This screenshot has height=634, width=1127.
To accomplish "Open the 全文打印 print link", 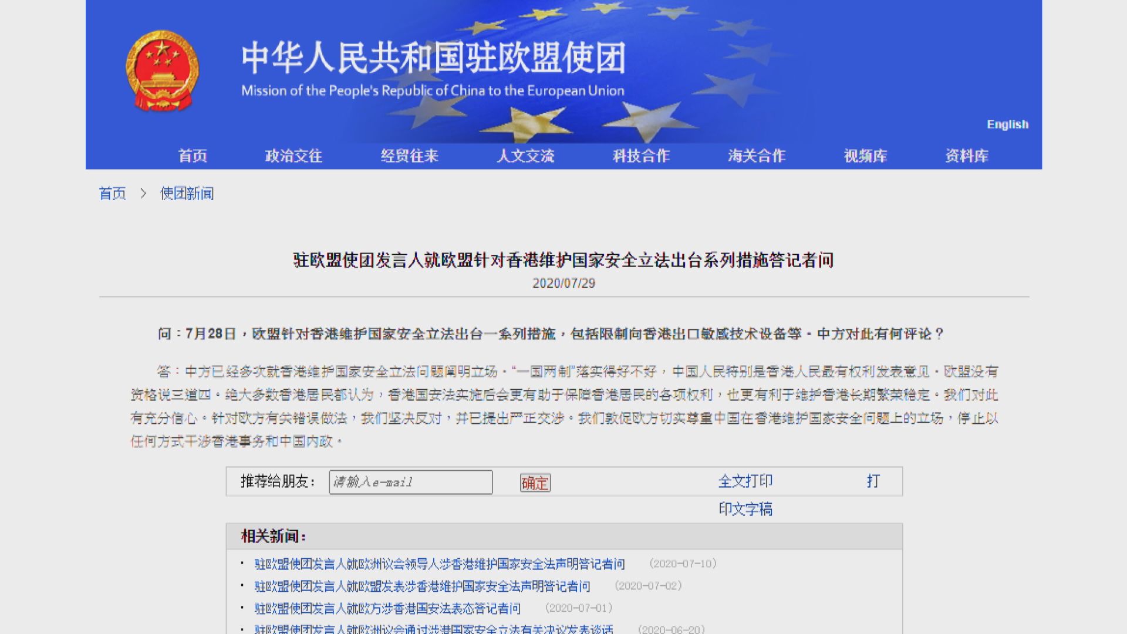I will [x=747, y=481].
